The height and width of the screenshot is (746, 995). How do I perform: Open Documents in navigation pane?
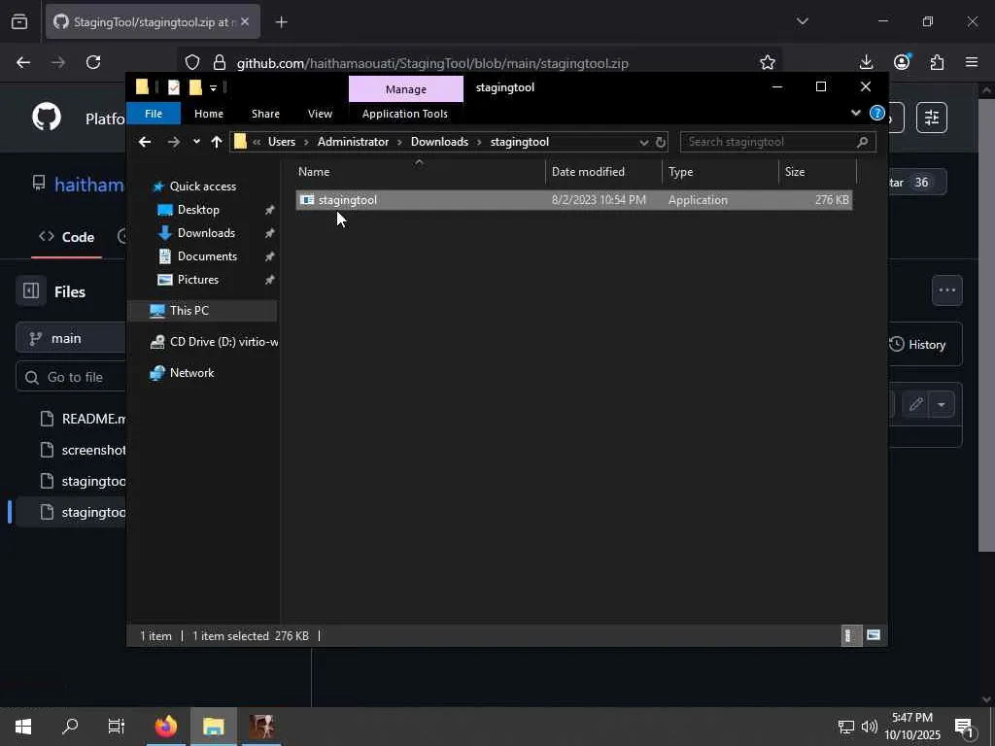207,256
